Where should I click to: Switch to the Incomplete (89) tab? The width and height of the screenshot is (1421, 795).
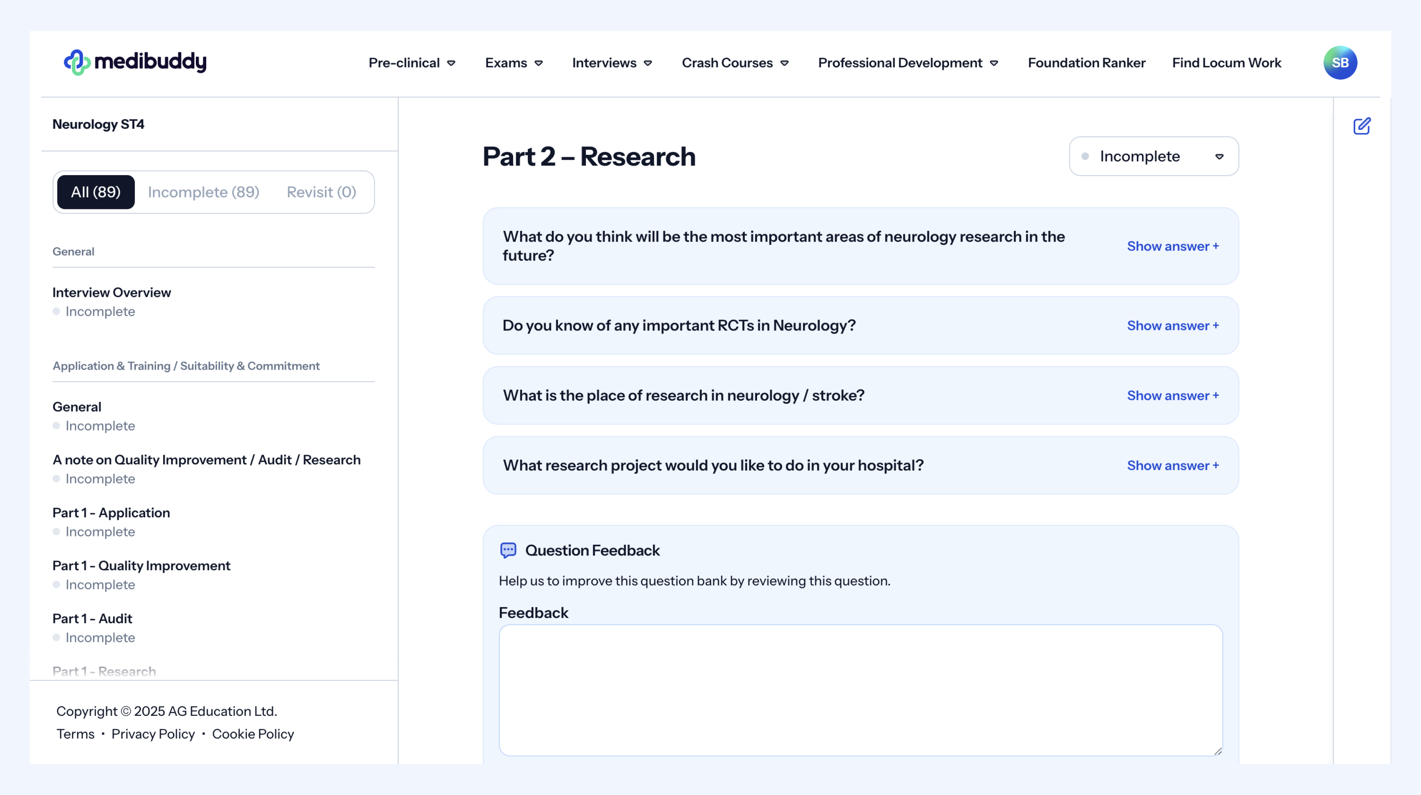pyautogui.click(x=203, y=192)
